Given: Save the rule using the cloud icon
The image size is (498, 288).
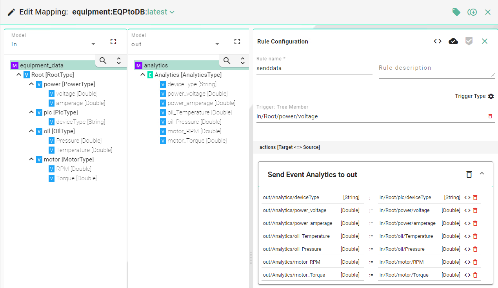Looking at the screenshot, I should click(453, 41).
